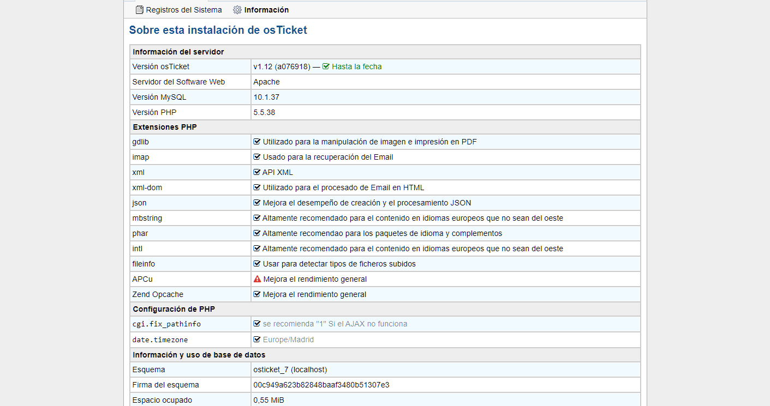Click the Espacio ocupado value 0,55 MiB
The width and height of the screenshot is (770, 406).
pos(268,400)
